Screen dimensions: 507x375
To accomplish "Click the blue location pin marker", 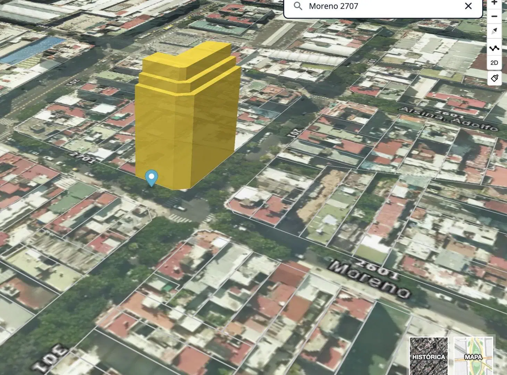I will 151,178.
